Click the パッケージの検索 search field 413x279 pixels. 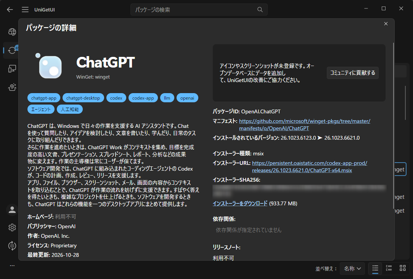[199, 10]
